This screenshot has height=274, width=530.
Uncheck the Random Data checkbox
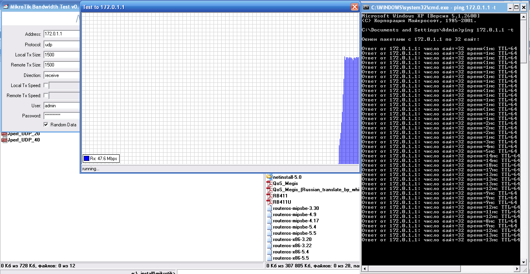[x=46, y=125]
